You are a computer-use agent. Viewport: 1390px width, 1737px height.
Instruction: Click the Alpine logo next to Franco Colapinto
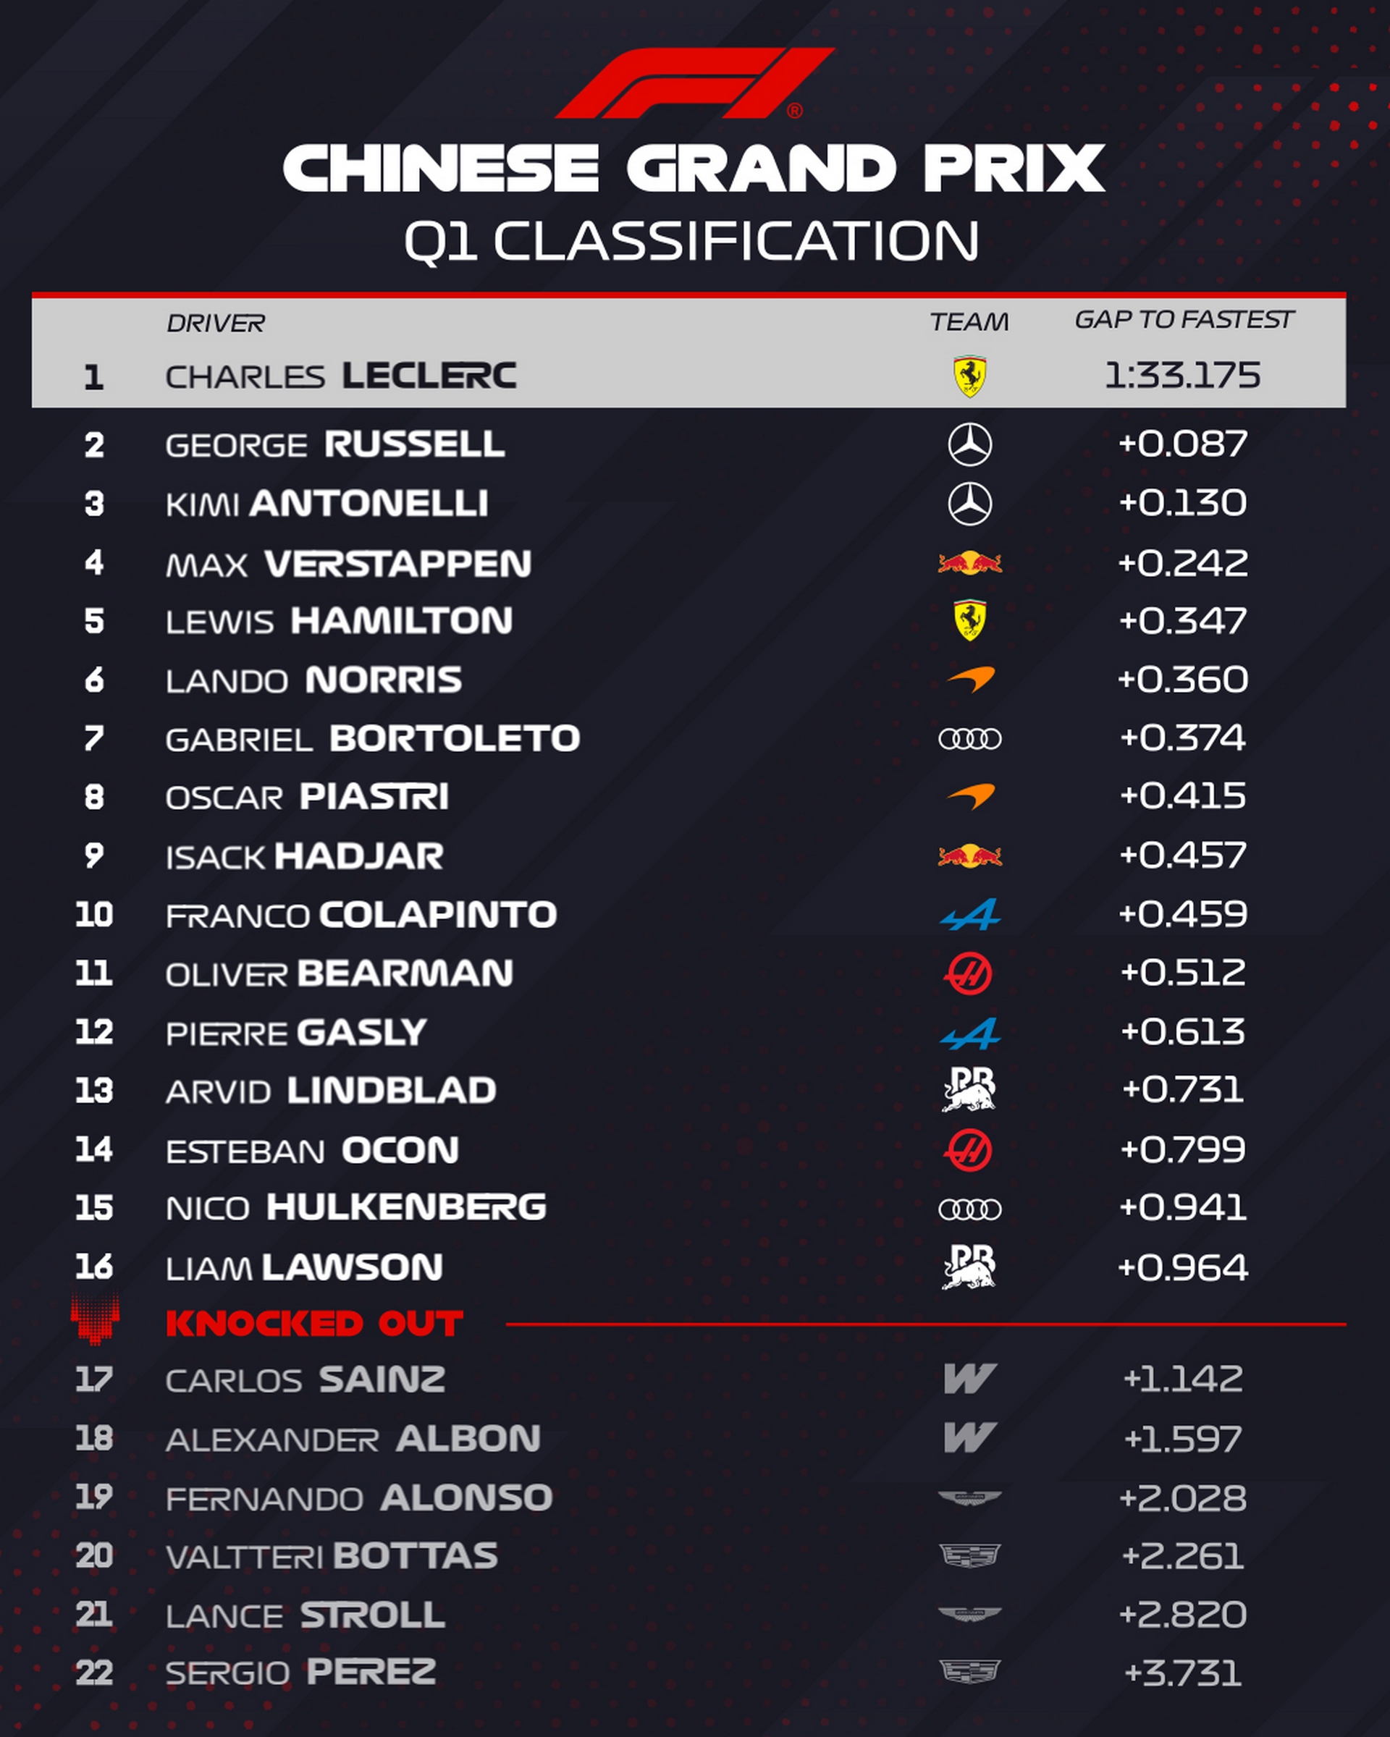[969, 914]
